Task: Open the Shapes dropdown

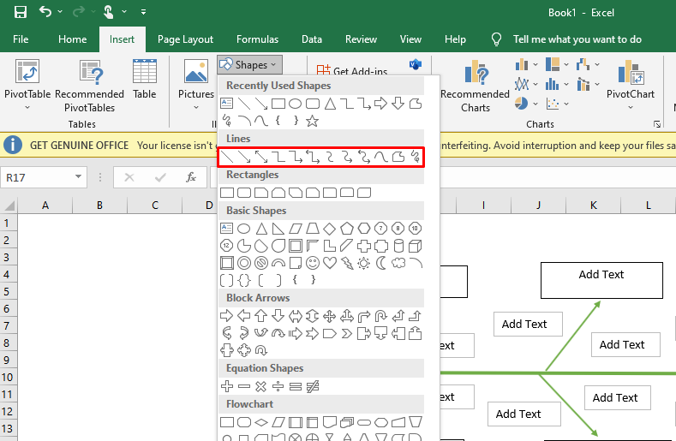Action: 248,65
